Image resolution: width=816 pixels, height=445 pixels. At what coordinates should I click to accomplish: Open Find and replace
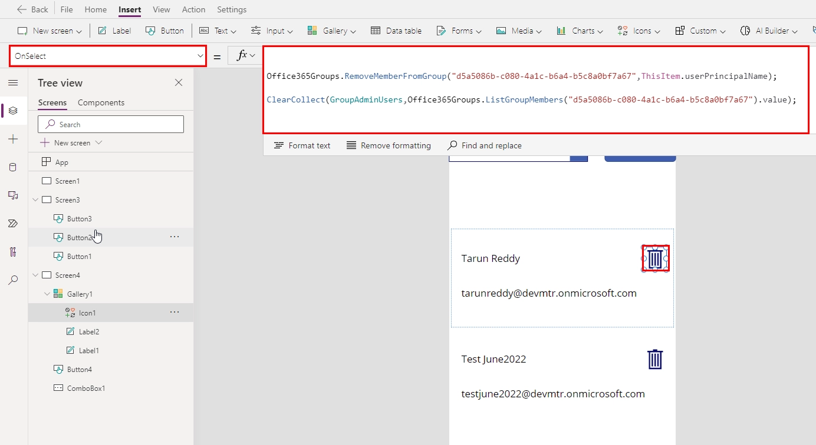[485, 145]
